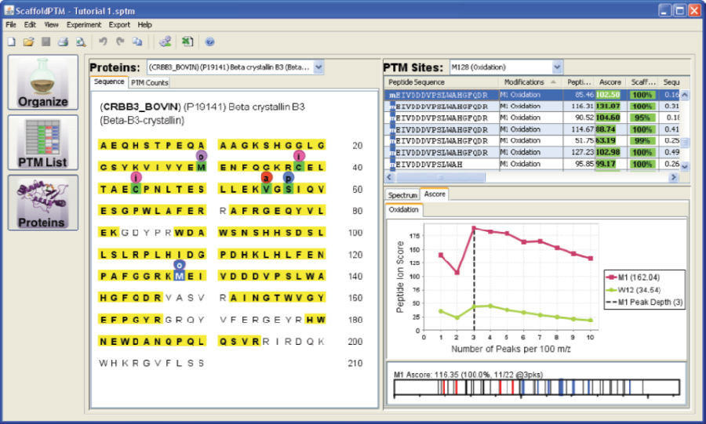The width and height of the screenshot is (706, 424).
Task: Switch to the Spectrum tab
Action: pos(402,195)
